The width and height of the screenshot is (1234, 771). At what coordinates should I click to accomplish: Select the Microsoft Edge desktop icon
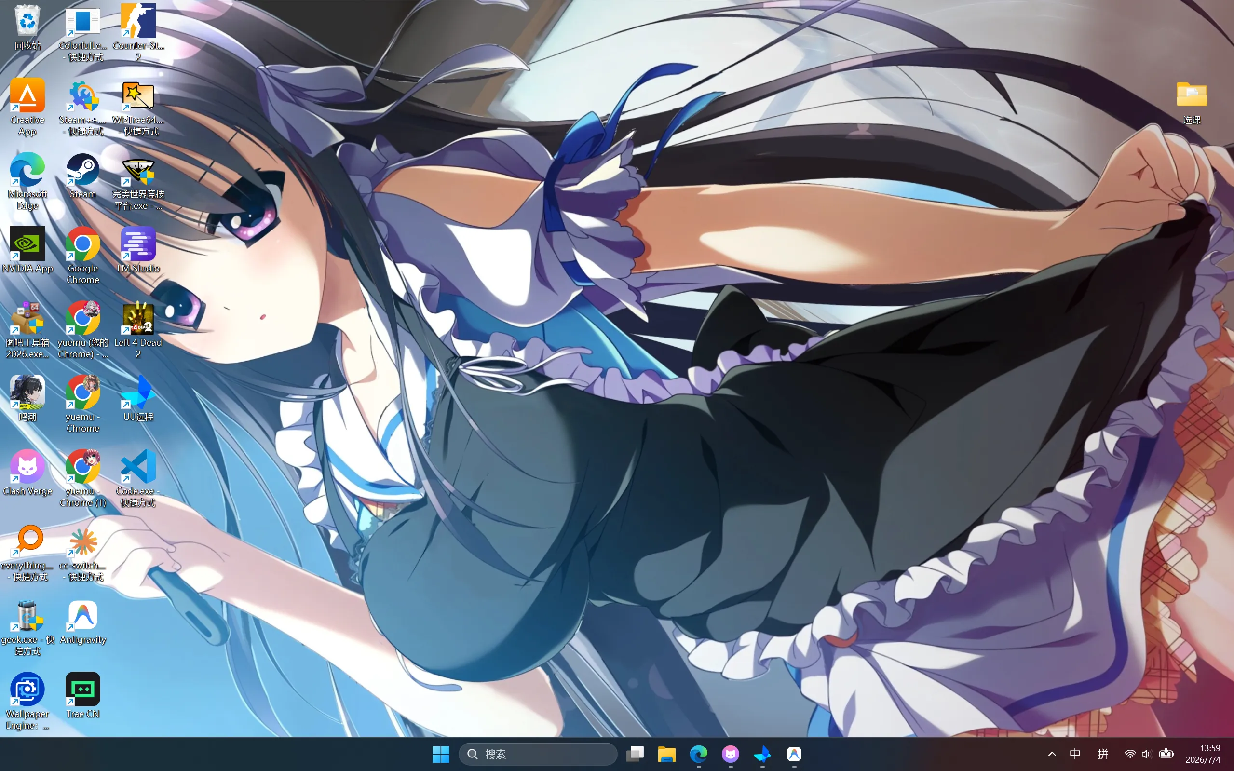pyautogui.click(x=27, y=181)
